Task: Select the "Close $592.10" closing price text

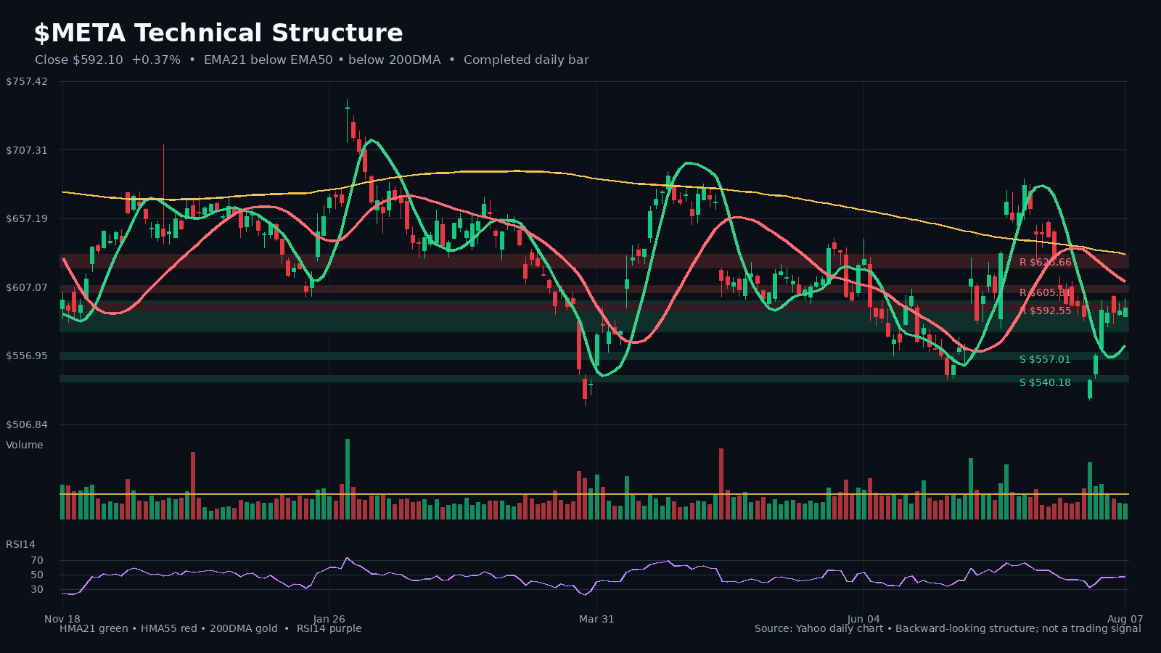Action: [79, 60]
